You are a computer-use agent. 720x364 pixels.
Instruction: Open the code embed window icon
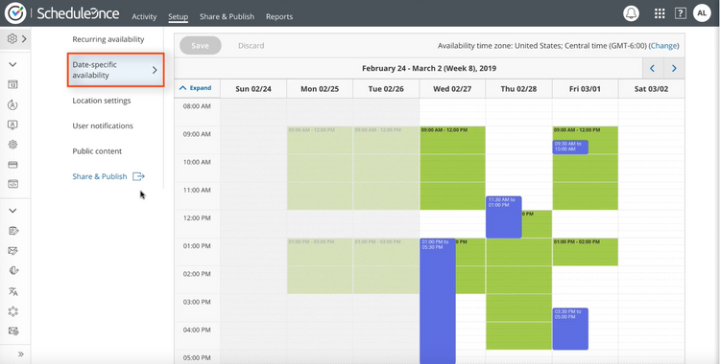pyautogui.click(x=12, y=184)
